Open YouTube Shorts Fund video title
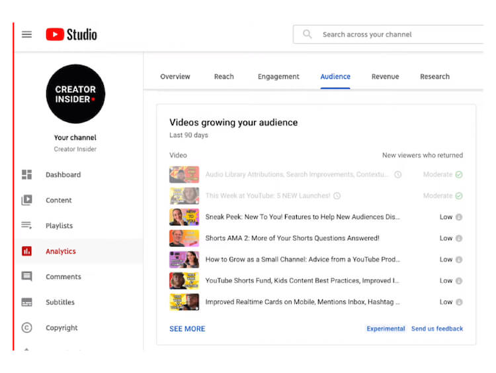This screenshot has height=373, width=496. click(302, 281)
